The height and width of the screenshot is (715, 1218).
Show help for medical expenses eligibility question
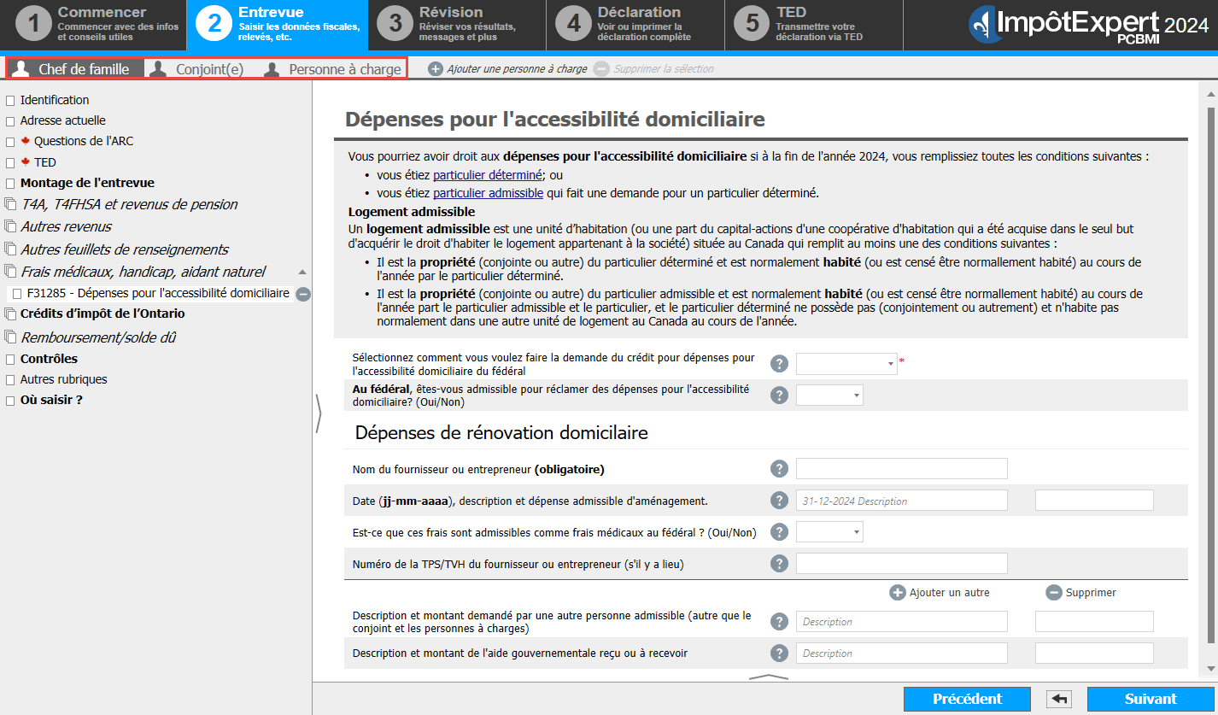[x=779, y=532]
